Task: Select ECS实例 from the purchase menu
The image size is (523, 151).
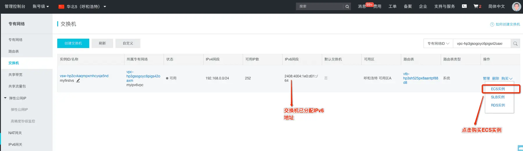Action: [x=498, y=89]
